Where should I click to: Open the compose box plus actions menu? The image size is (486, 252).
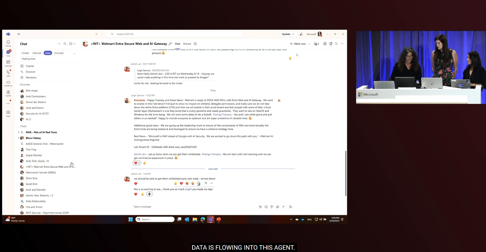click(x=283, y=207)
